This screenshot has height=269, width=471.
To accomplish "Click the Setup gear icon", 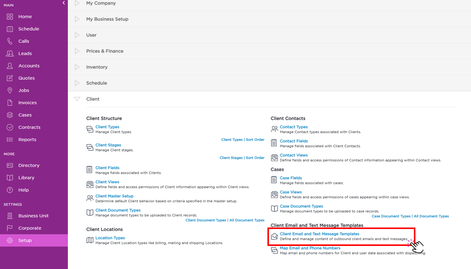I will point(10,240).
